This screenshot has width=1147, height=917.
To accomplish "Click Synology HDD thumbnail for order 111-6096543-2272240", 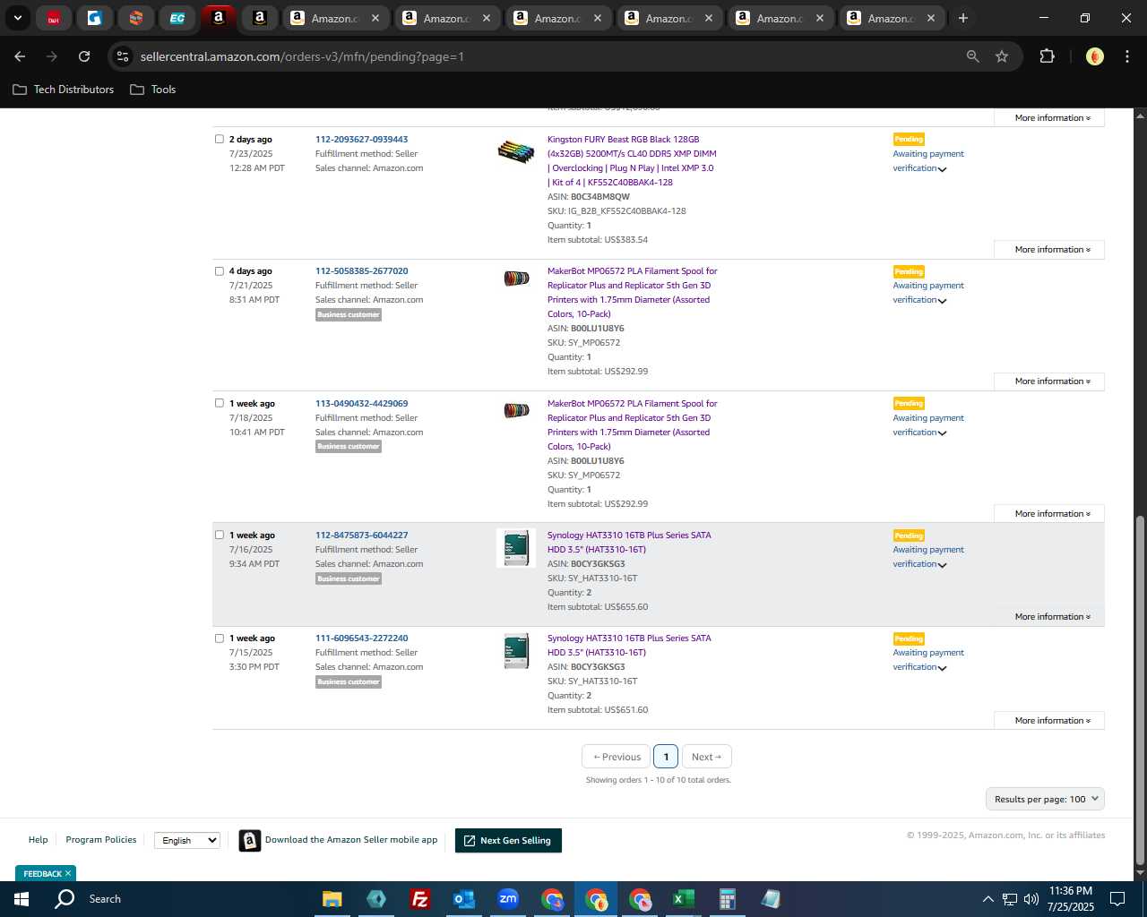I will point(516,651).
